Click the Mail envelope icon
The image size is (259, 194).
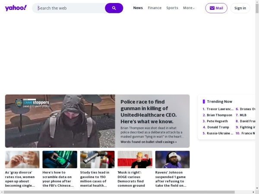point(212,8)
